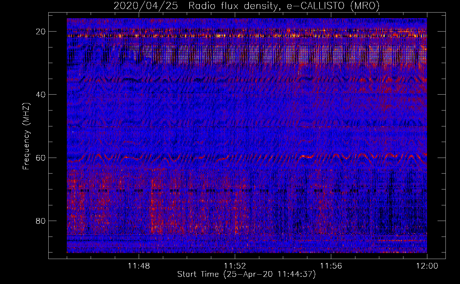Click the 11:52 time tick label
This screenshot has height=284, width=460.
pos(235,266)
